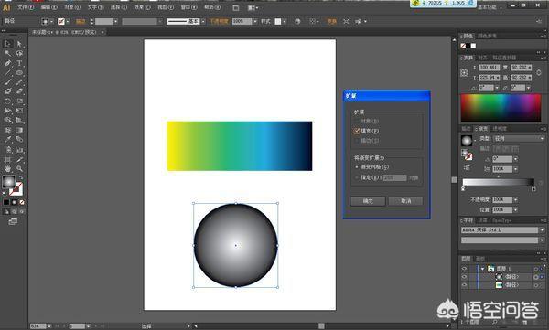Open the gradient type dropdown
549x330 pixels.
519,139
